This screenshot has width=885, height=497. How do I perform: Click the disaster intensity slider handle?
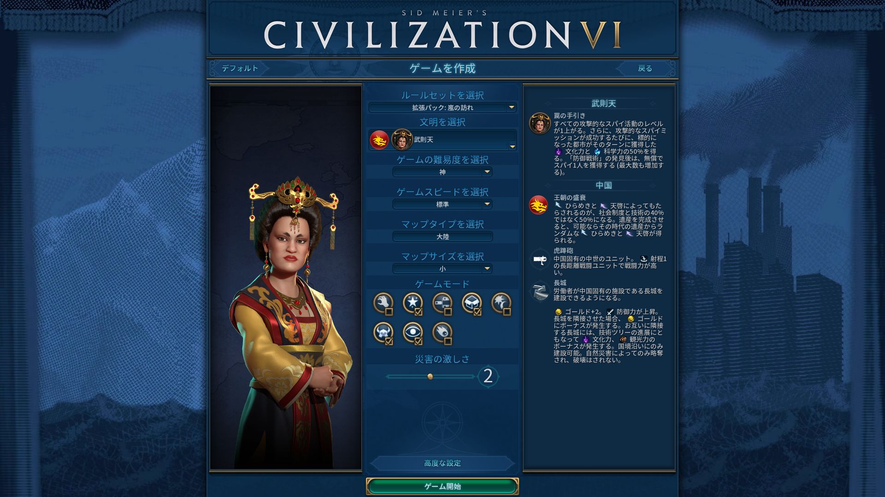coord(430,376)
